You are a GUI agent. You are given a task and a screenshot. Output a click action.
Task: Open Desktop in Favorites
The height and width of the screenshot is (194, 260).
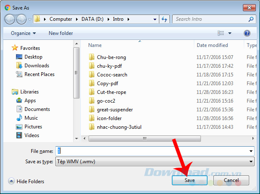(33, 57)
